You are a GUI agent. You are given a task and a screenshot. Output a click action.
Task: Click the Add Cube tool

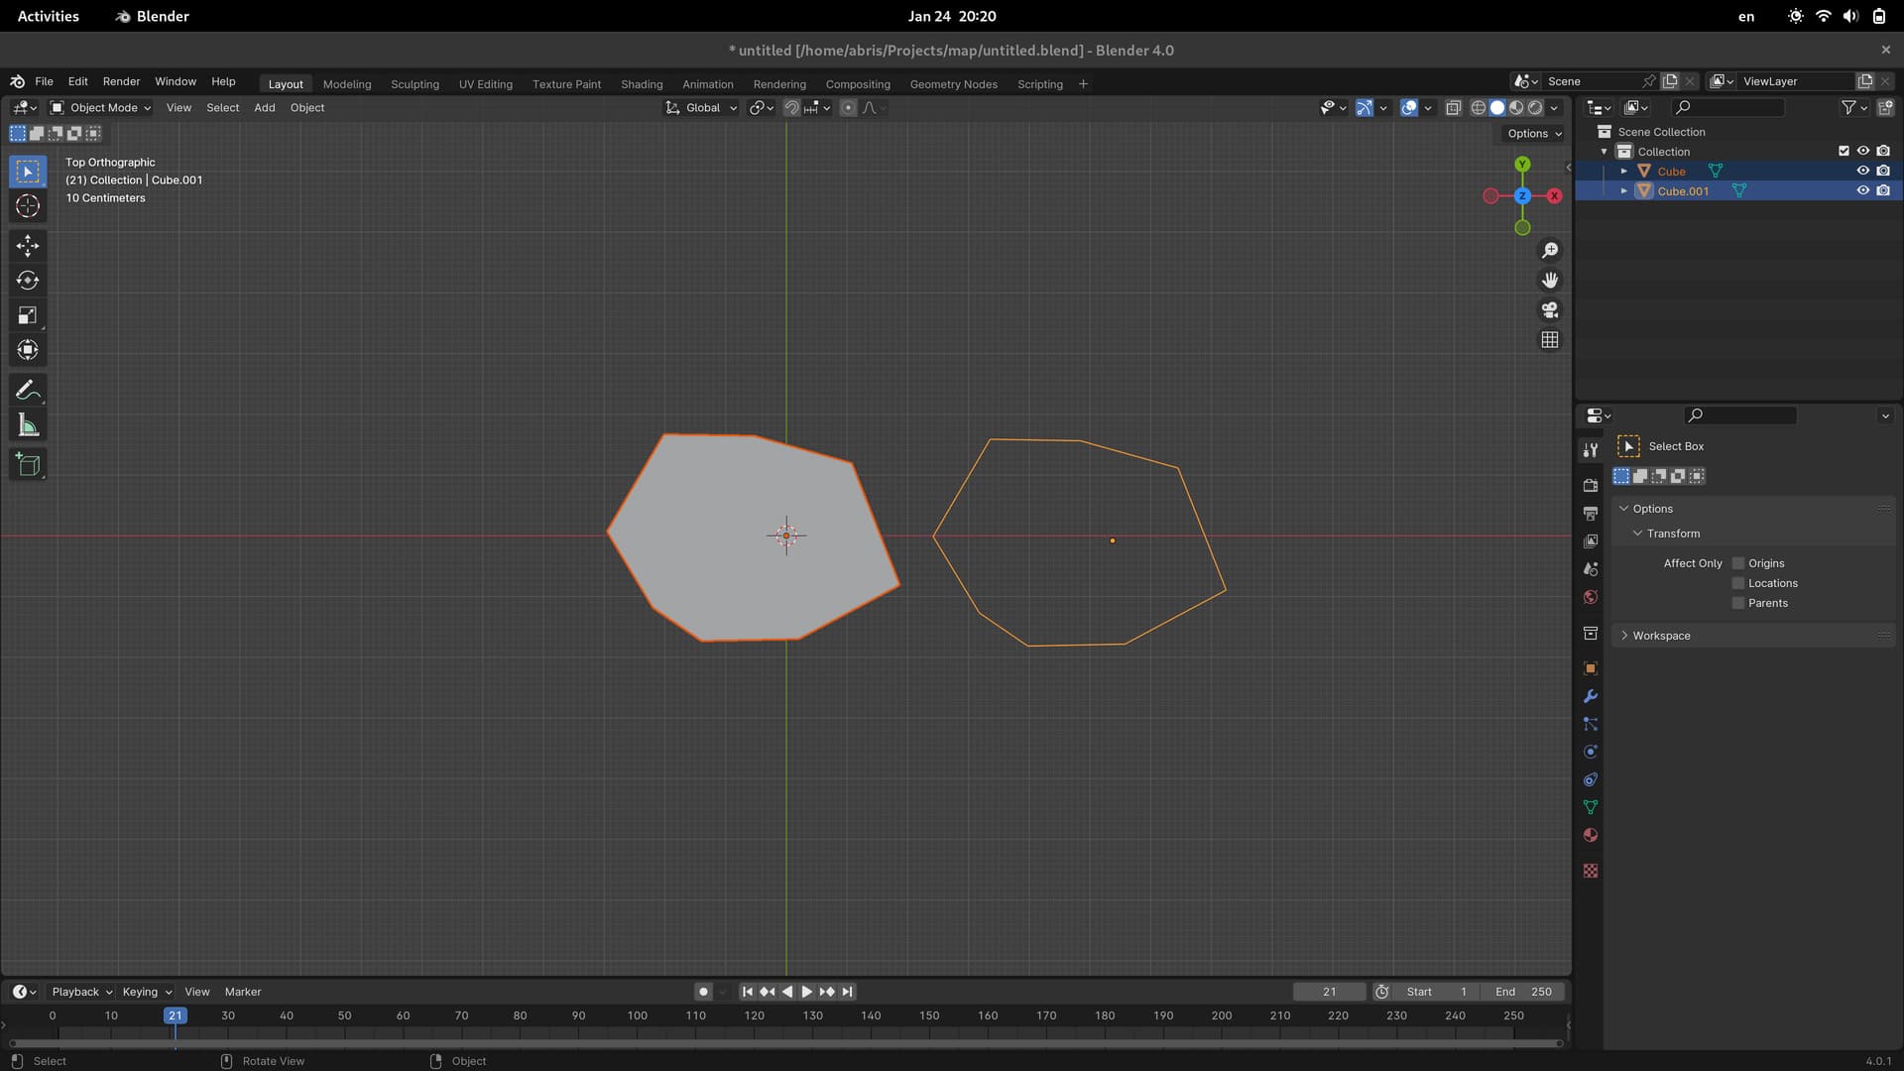pos(28,465)
